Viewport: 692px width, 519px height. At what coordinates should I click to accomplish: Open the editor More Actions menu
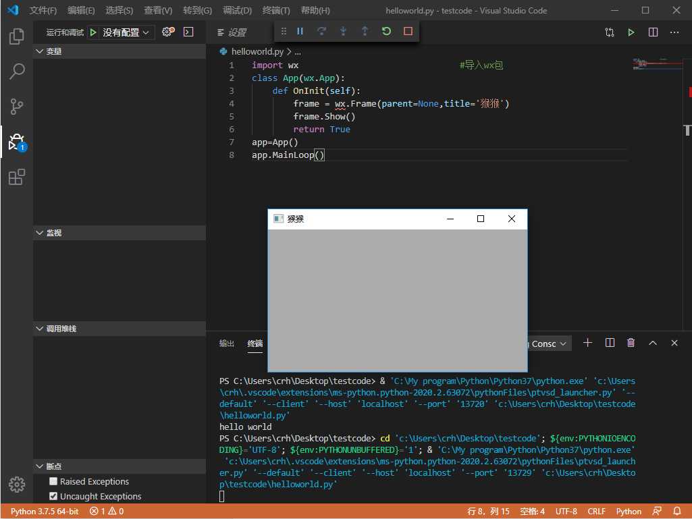tap(674, 32)
